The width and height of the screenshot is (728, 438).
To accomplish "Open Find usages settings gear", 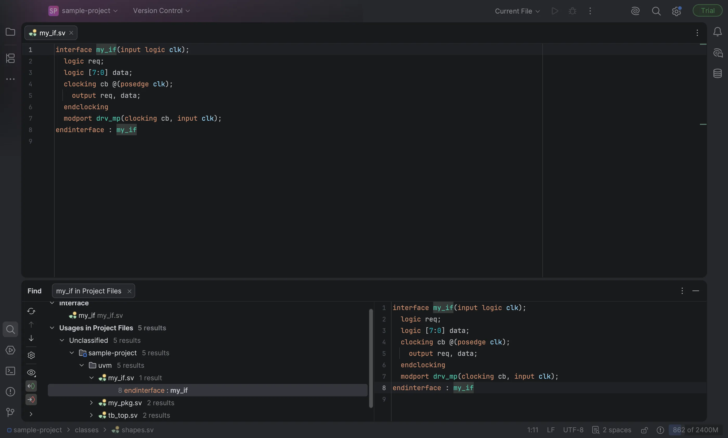I will point(31,355).
